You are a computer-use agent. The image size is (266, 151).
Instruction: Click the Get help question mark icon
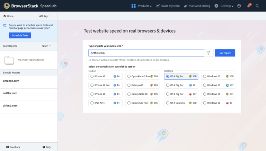point(216,6)
